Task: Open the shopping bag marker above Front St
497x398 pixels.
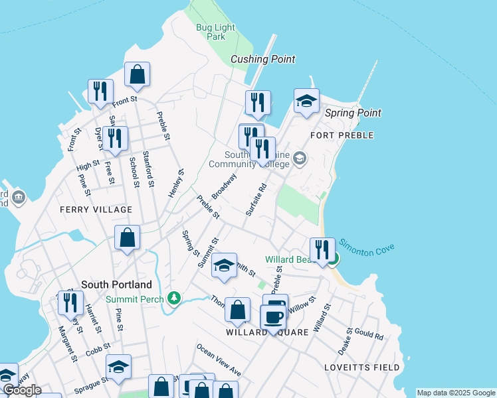Action: pos(137,75)
